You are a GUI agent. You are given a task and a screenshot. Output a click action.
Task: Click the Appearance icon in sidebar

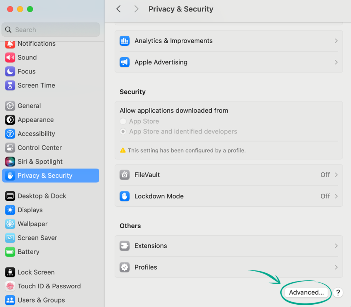[x=10, y=120]
